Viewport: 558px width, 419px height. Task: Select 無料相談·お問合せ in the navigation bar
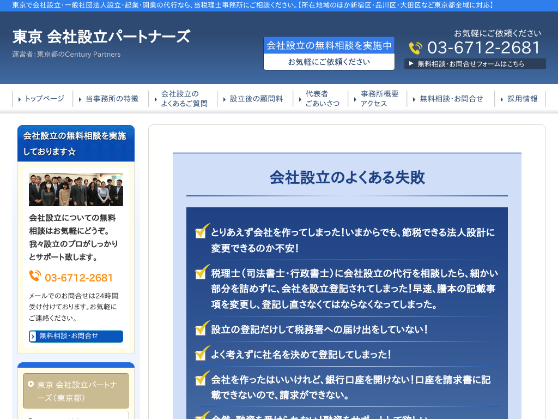[451, 99]
